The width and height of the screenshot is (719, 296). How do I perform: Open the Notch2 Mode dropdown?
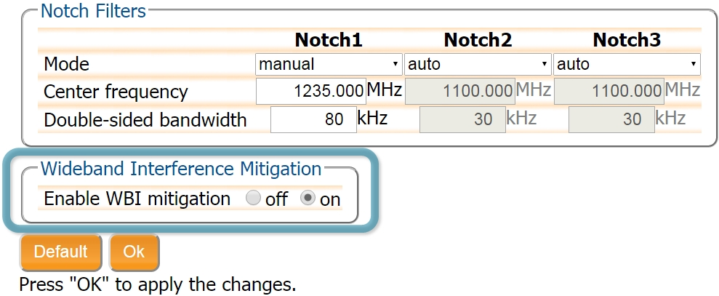pyautogui.click(x=478, y=64)
